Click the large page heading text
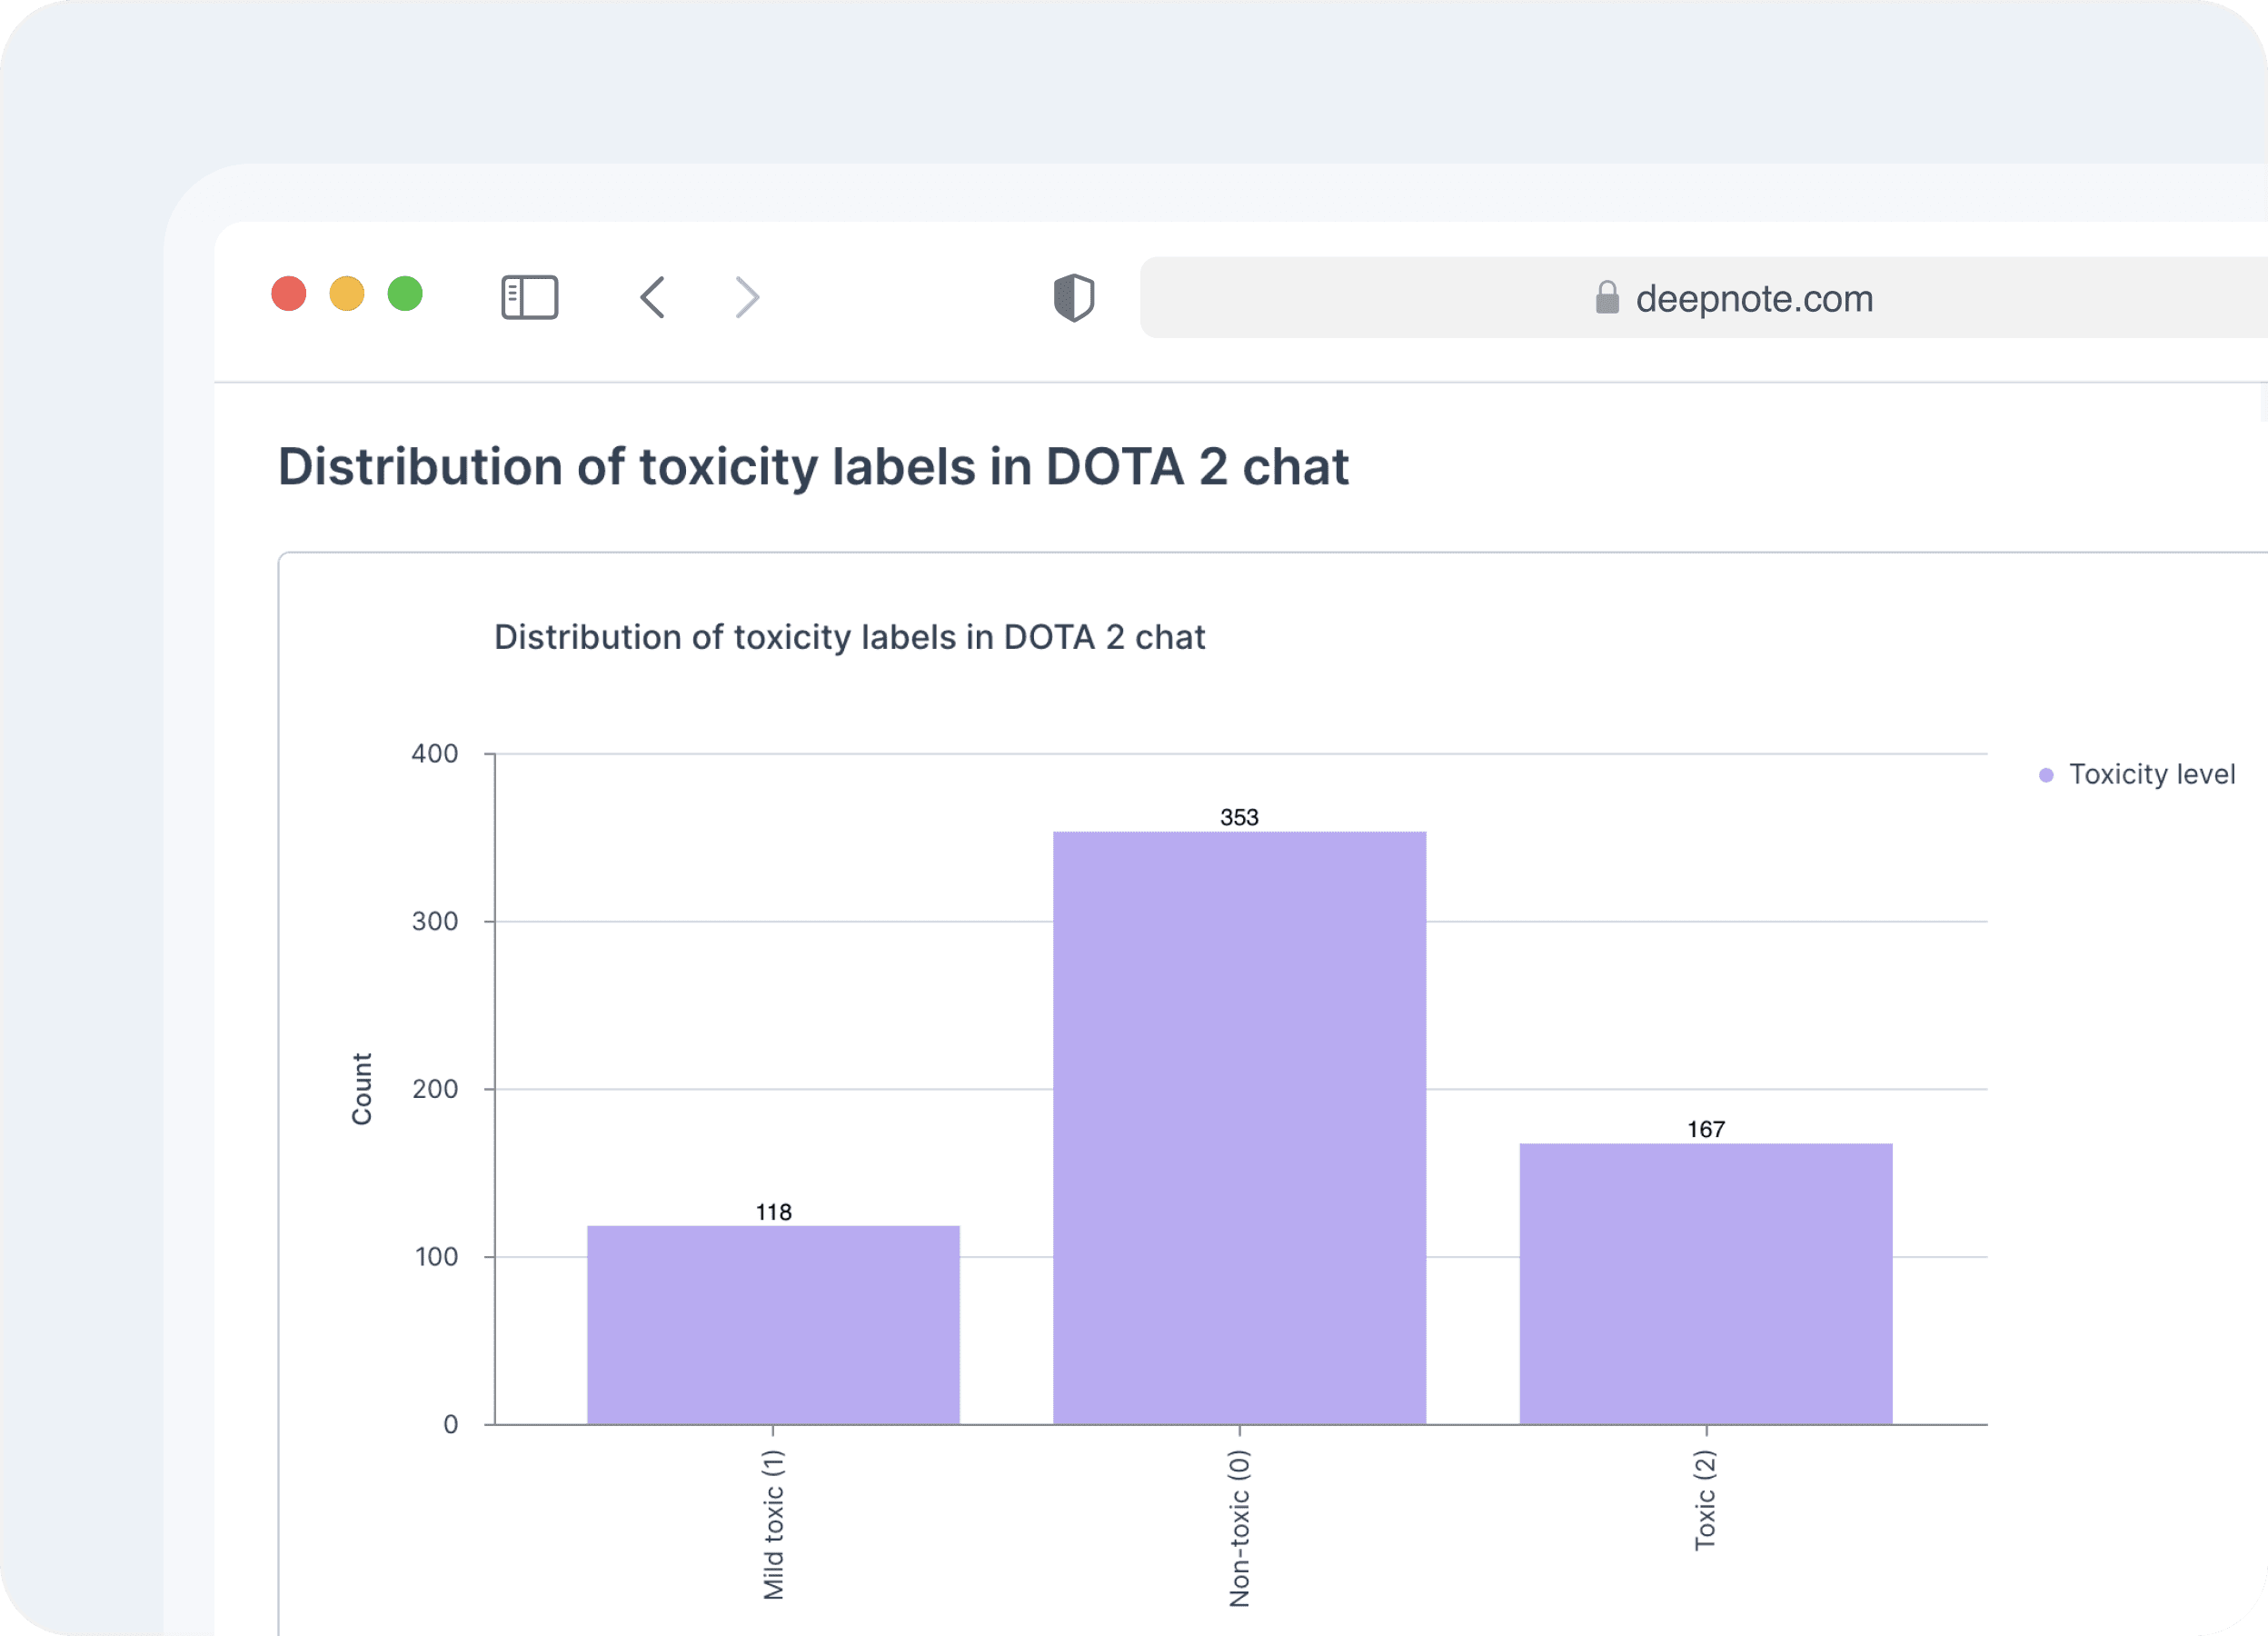 813,467
